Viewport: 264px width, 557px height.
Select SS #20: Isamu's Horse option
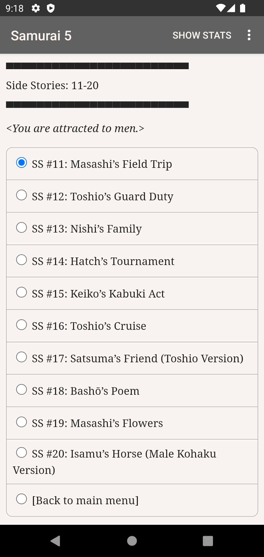pos(132,462)
